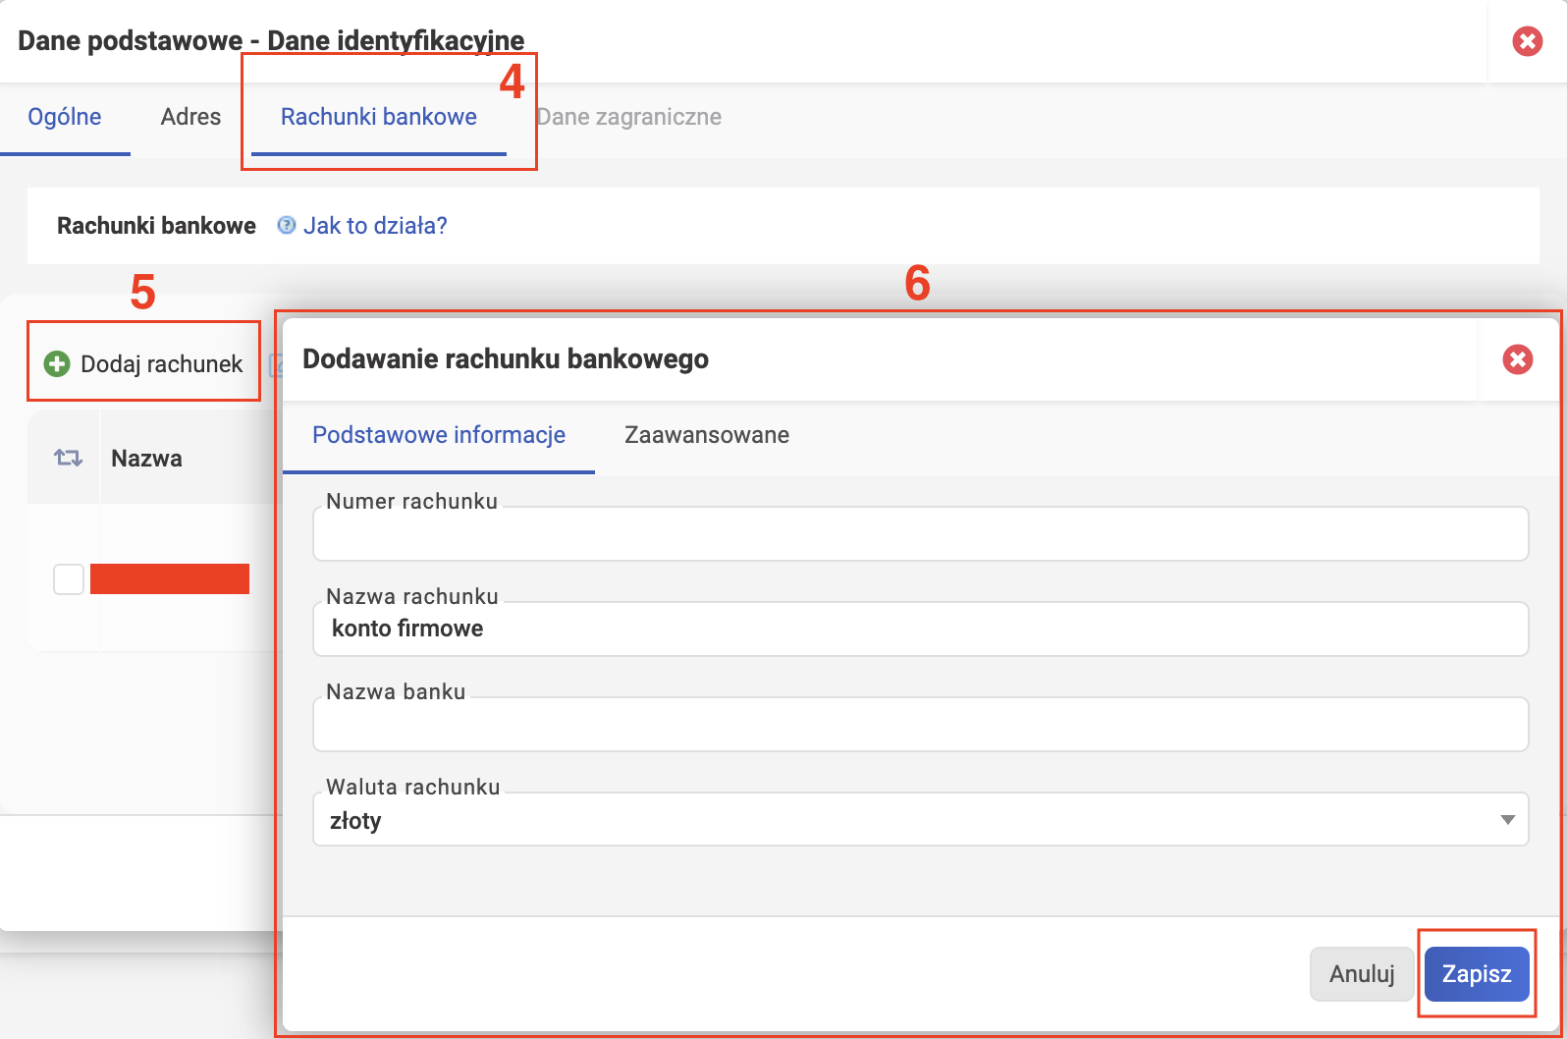1567x1039 pixels.
Task: Switch to the Ogólne tab
Action: 65,117
